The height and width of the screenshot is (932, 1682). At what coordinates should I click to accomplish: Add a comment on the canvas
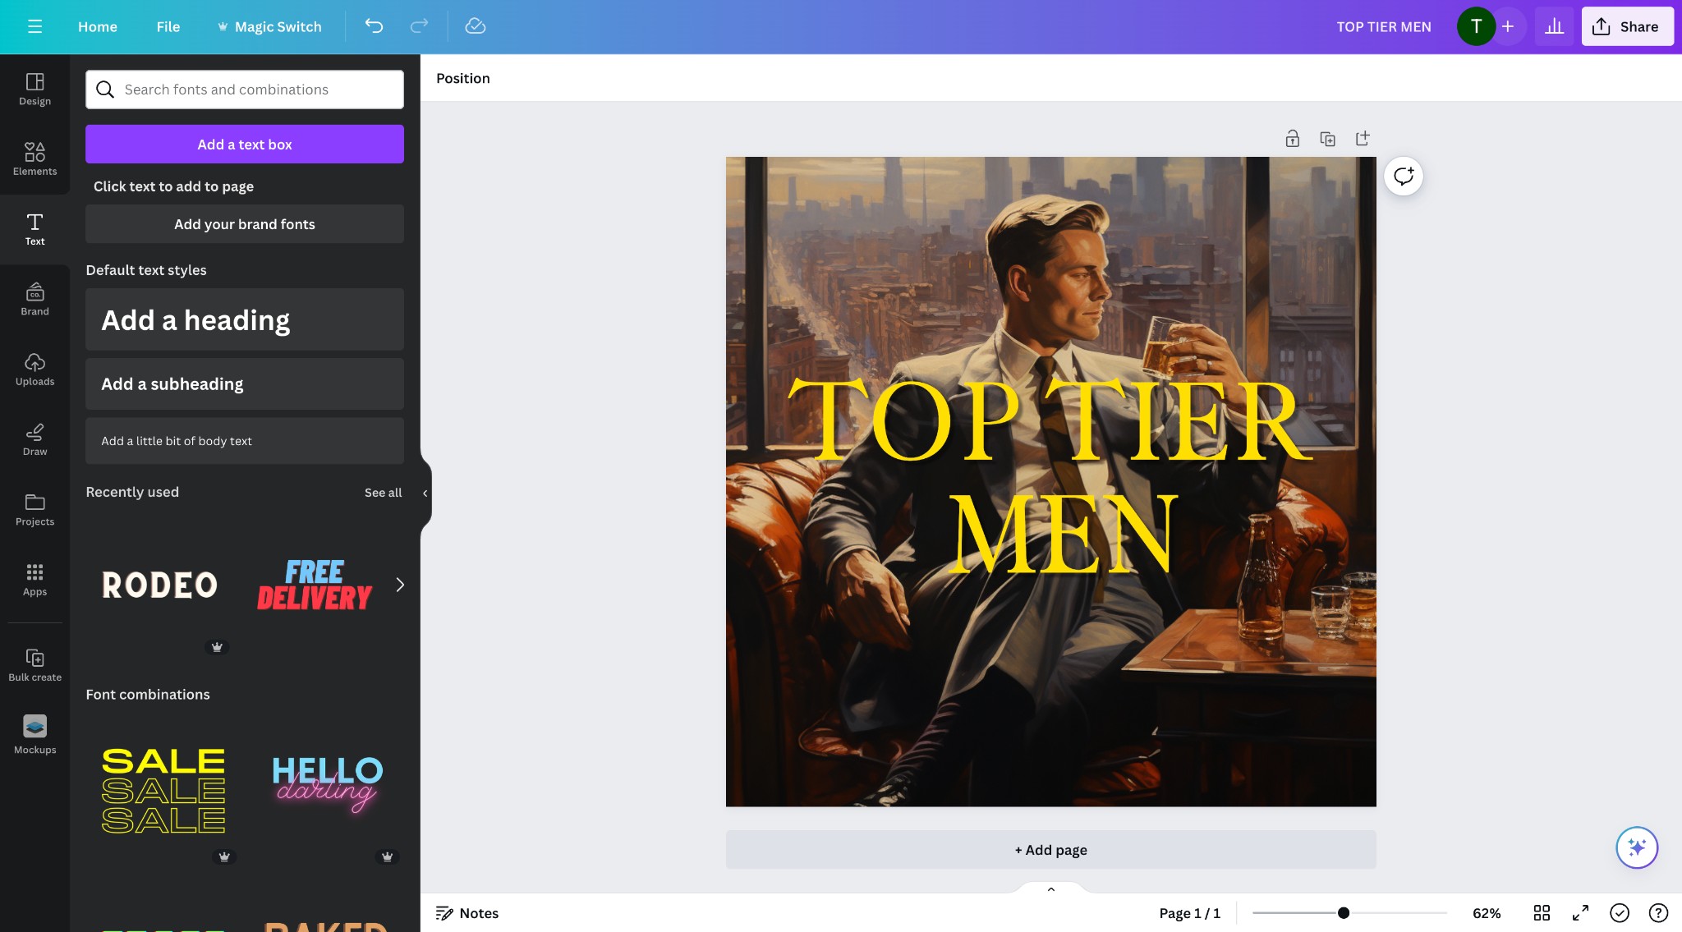tap(1404, 176)
